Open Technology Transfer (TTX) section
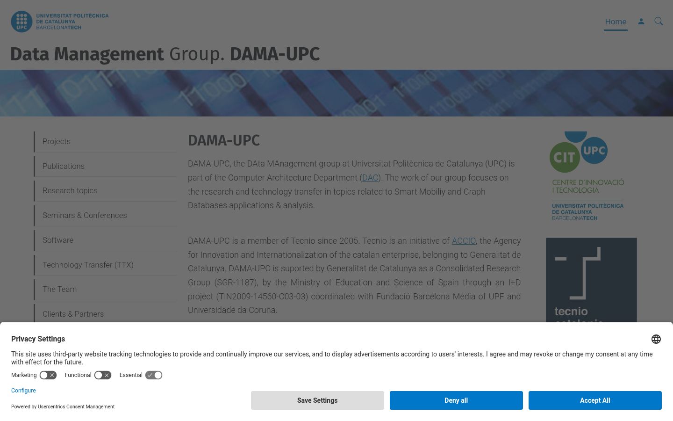Screen dimensions: 673x421 pyautogui.click(x=106, y=265)
